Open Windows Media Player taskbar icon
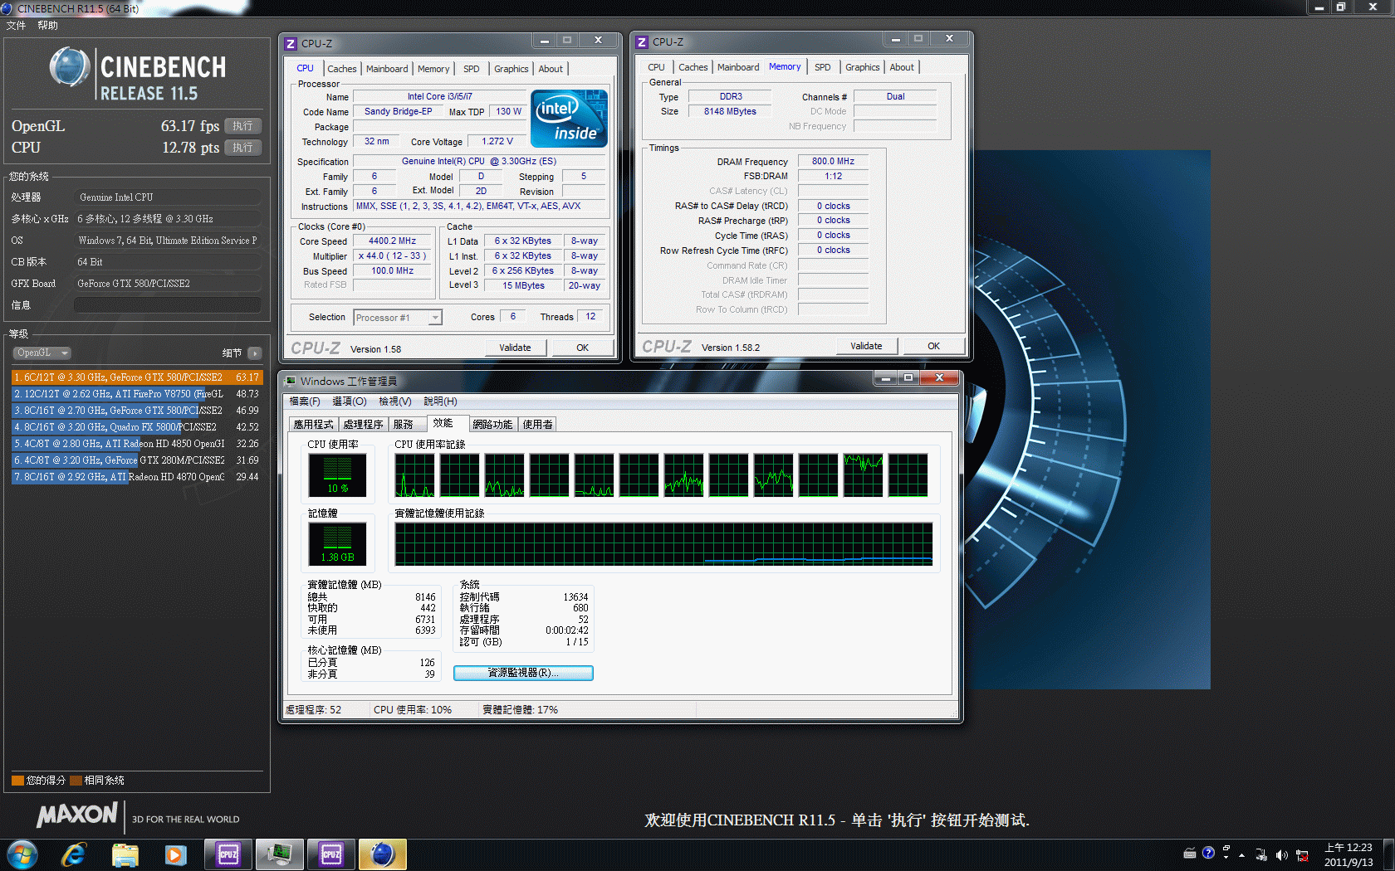Screen dimensions: 1395x871 [x=175, y=854]
